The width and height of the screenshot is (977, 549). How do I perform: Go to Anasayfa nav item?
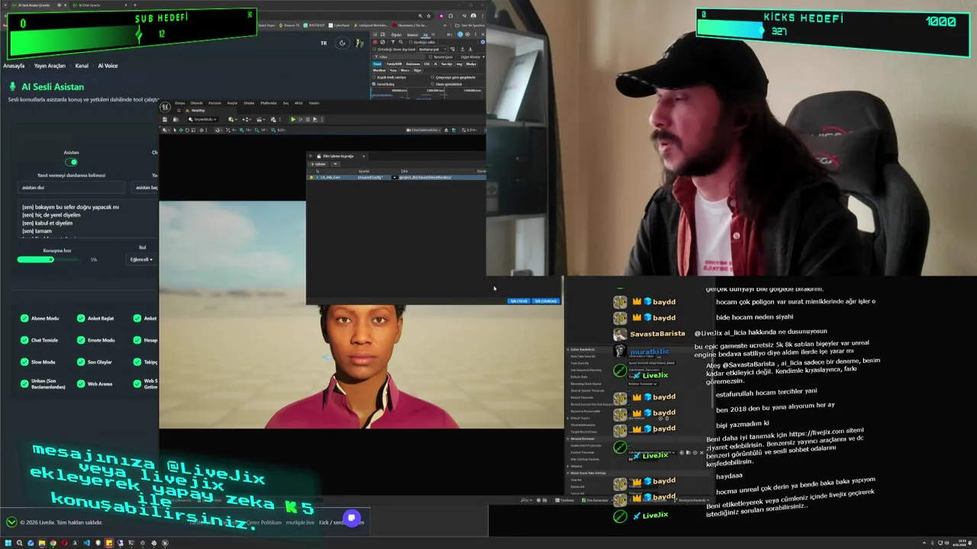(14, 66)
